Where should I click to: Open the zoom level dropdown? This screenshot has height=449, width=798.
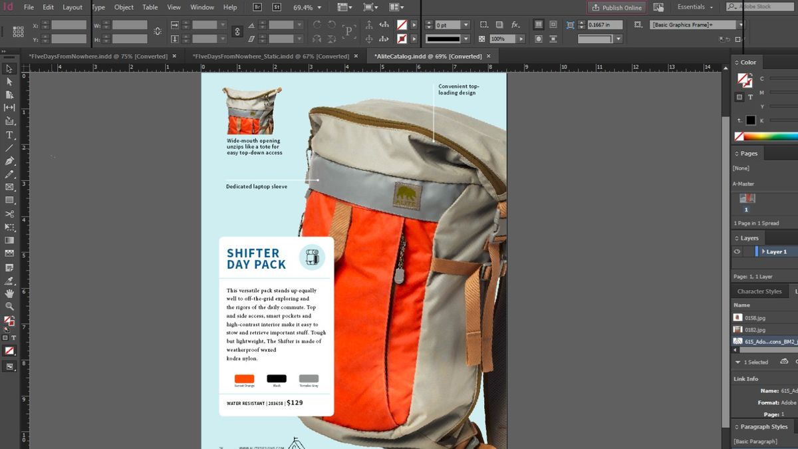point(318,7)
